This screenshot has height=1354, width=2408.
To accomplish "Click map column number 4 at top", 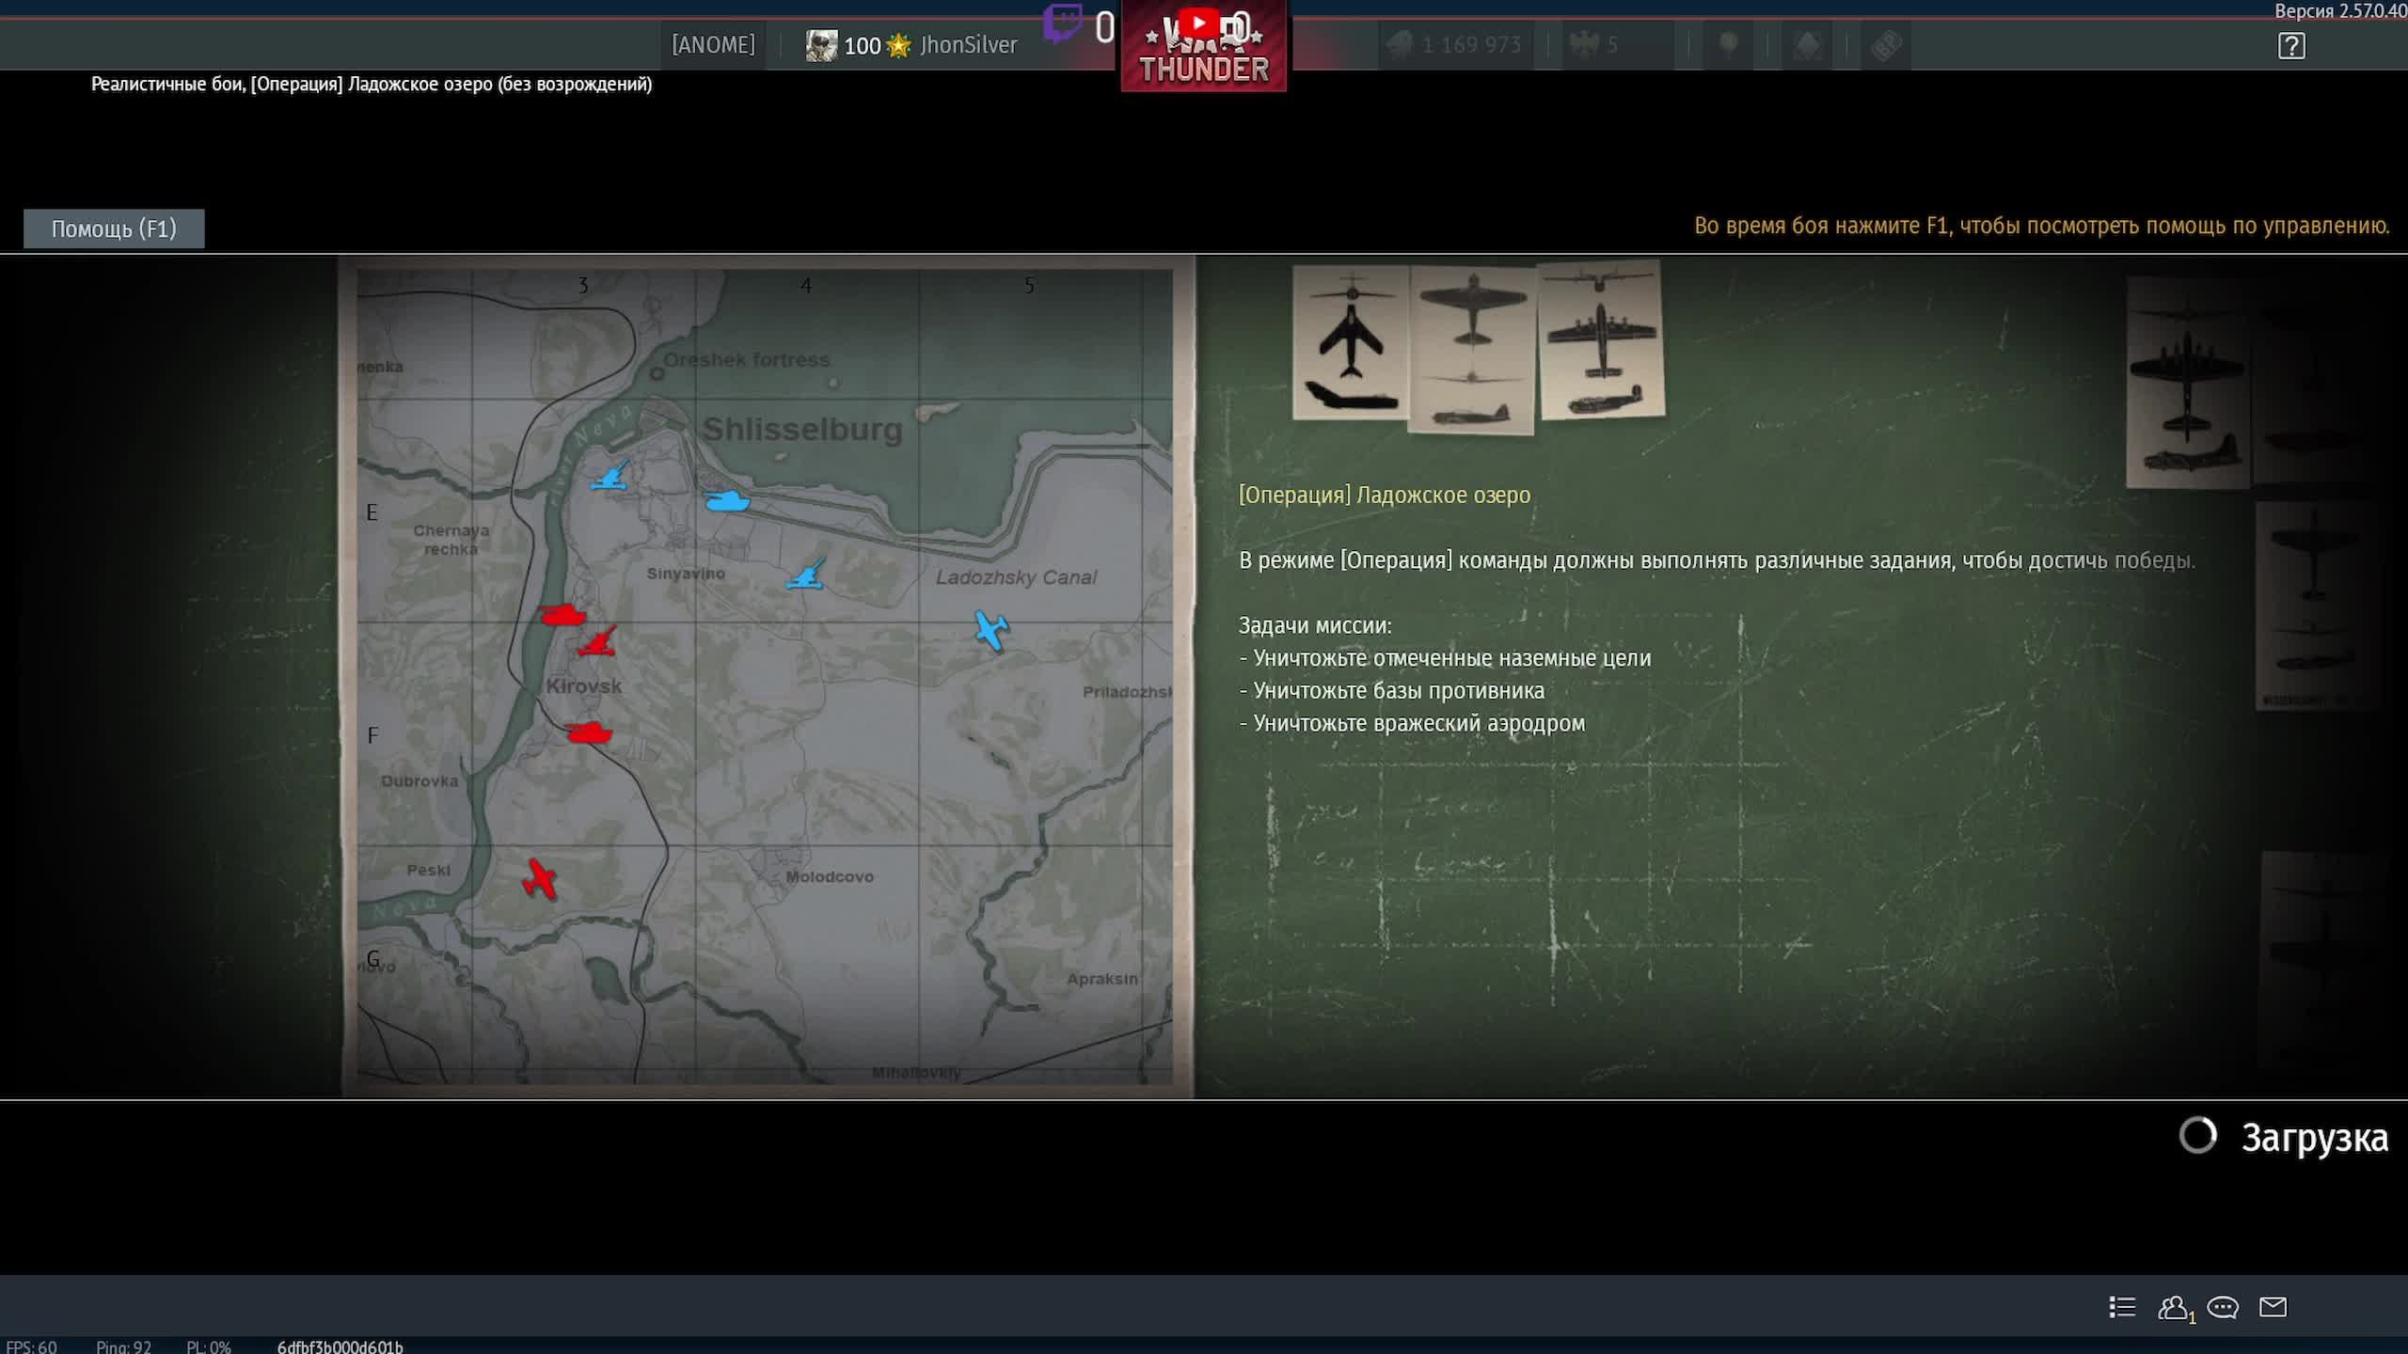I will click(x=806, y=285).
